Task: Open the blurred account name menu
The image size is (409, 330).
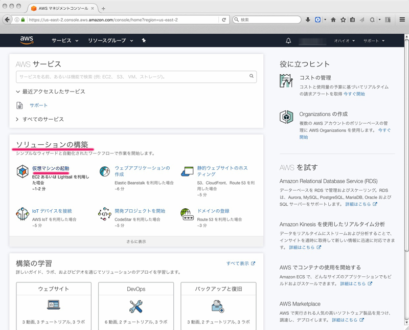Action: pyautogui.click(x=312, y=41)
